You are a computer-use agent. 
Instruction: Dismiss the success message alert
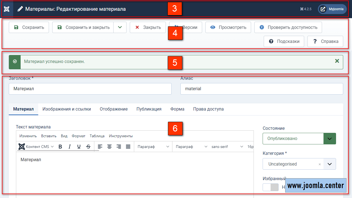click(x=337, y=61)
